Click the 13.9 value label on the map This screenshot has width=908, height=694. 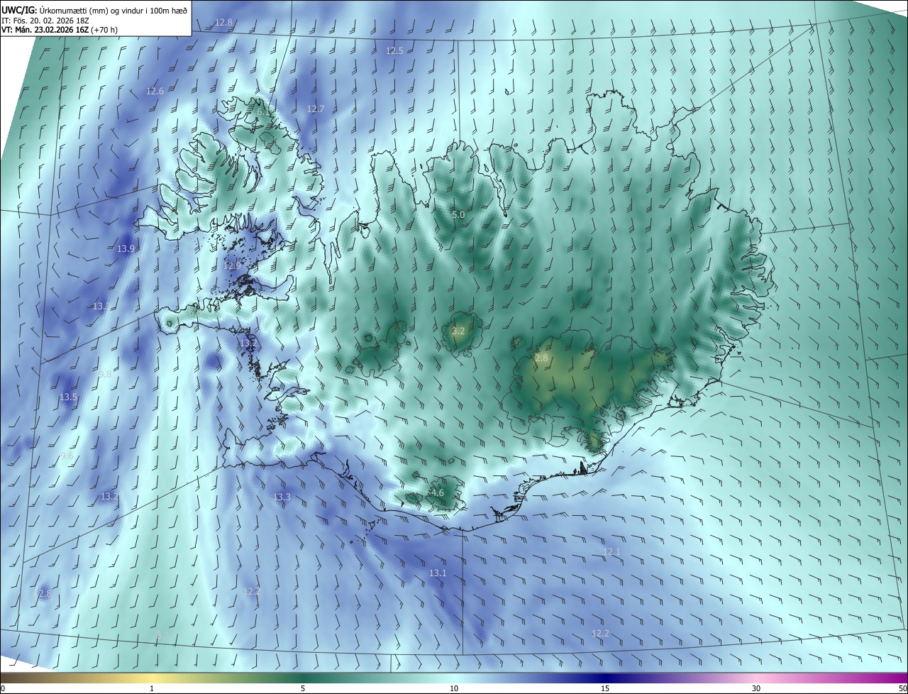pyautogui.click(x=126, y=248)
